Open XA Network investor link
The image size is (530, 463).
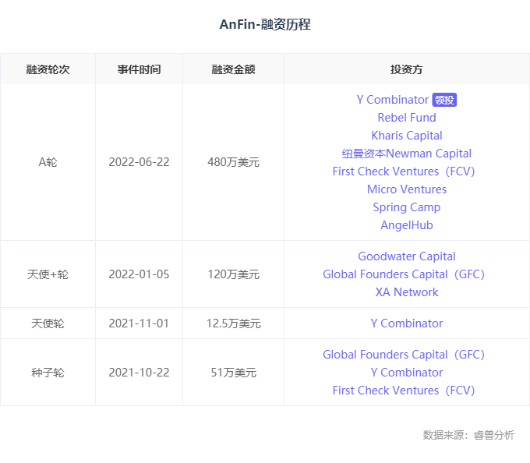407,292
